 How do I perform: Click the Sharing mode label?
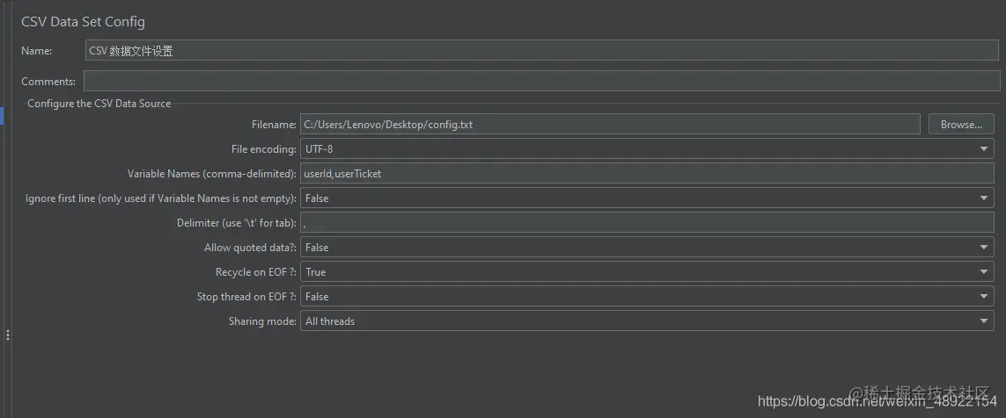point(262,321)
